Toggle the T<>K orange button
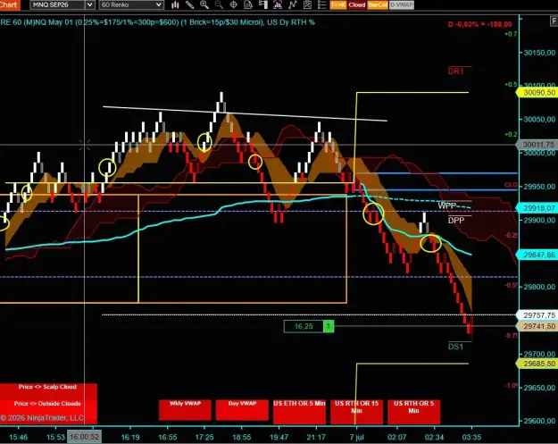 338,5
